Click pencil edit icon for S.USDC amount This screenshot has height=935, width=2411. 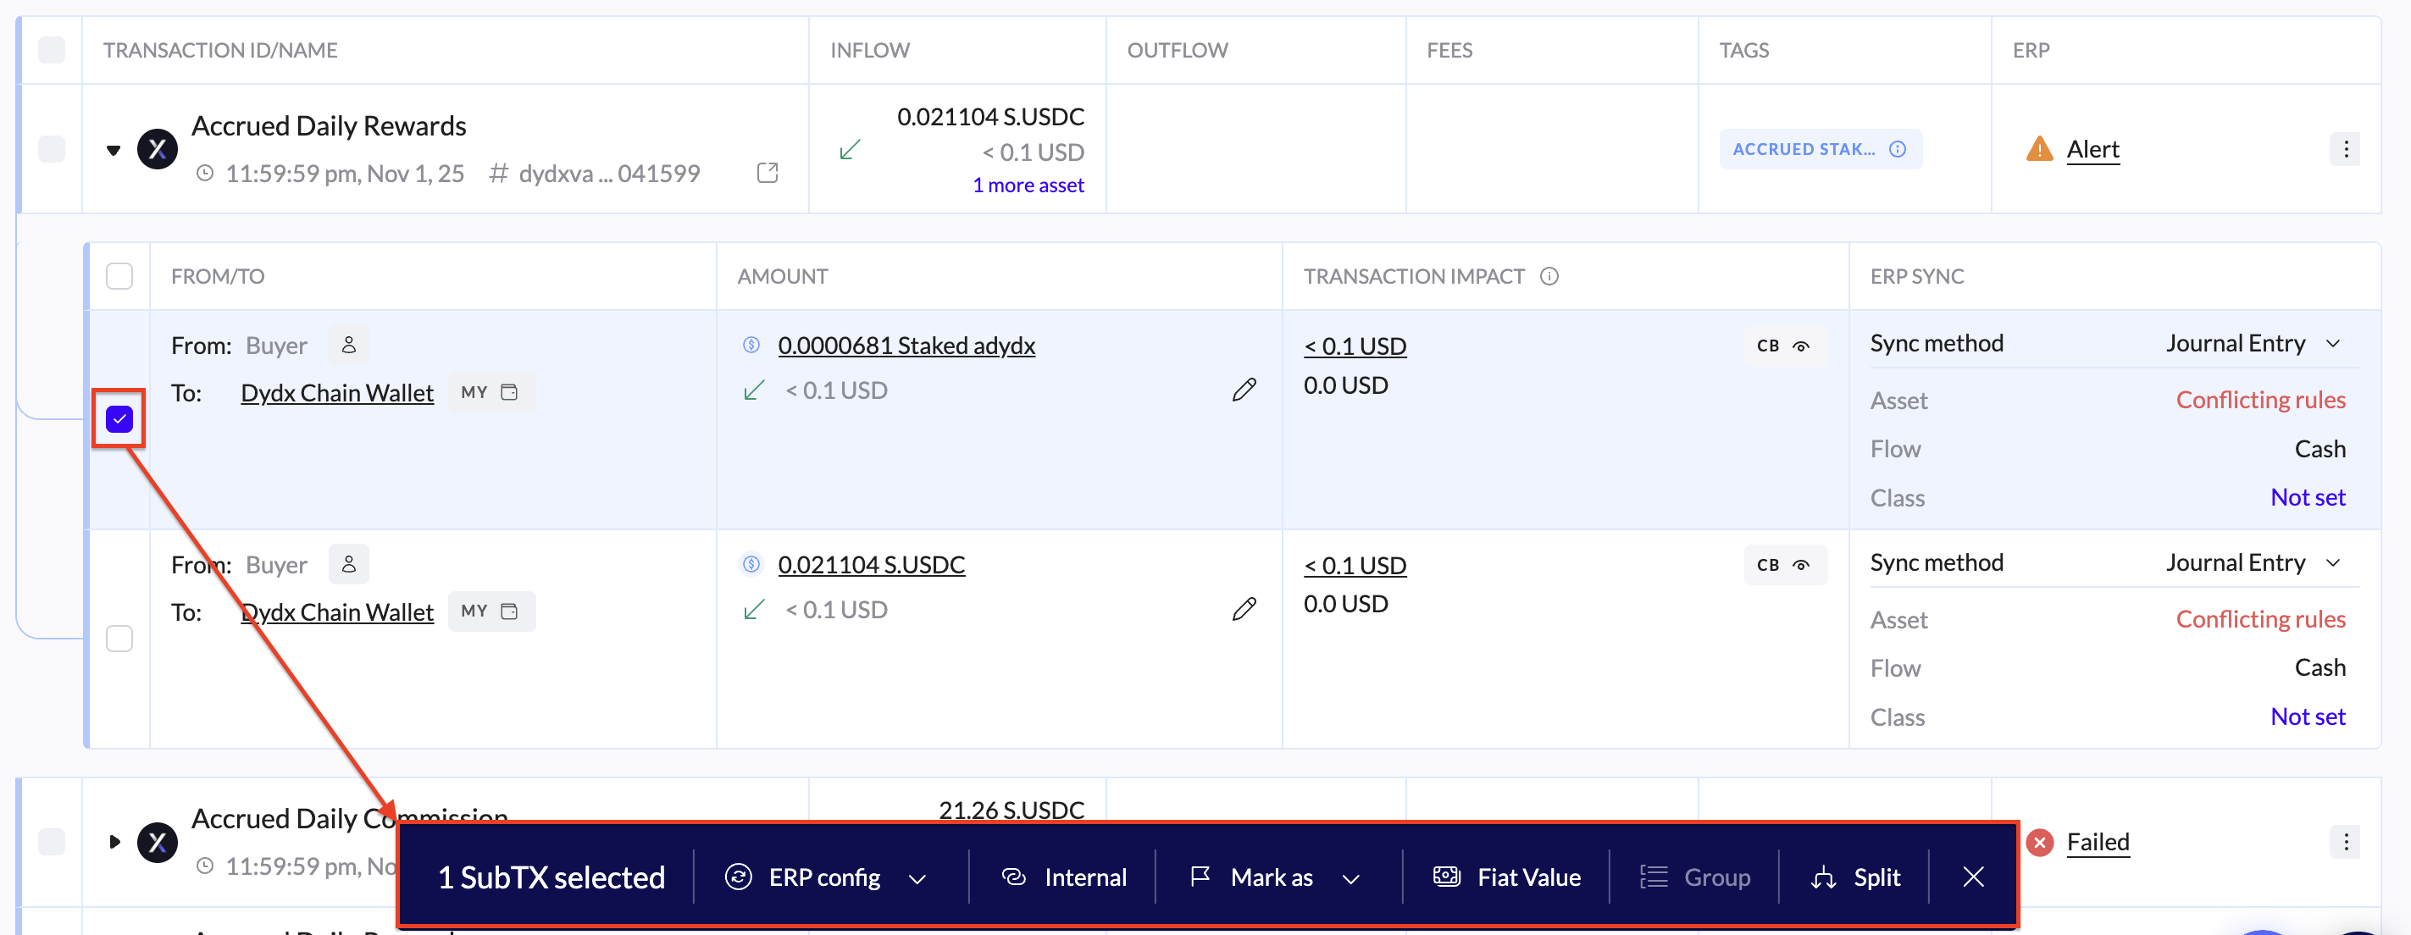point(1244,609)
